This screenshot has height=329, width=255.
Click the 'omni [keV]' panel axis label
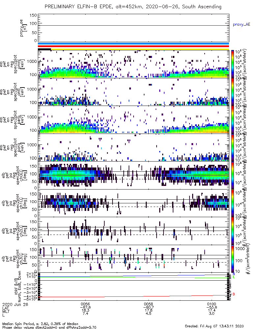point(21,64)
